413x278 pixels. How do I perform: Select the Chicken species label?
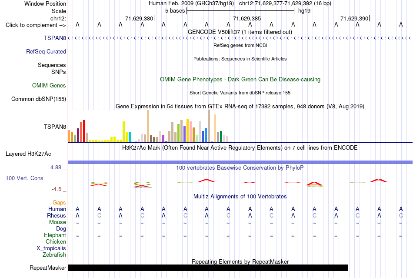pos(56,241)
